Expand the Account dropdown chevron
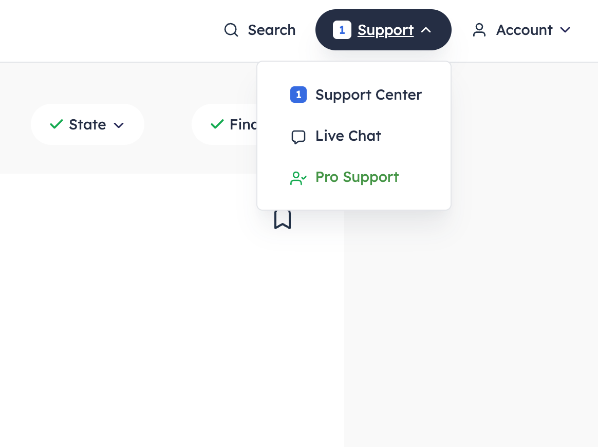 click(x=565, y=30)
